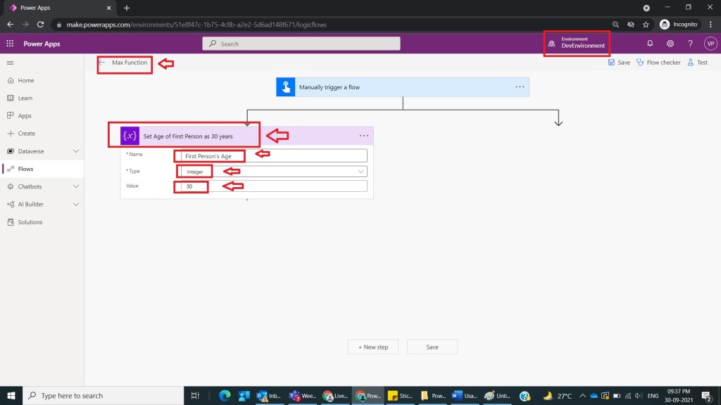
Task: Click the variable curly-brace icon
Action: (130, 136)
